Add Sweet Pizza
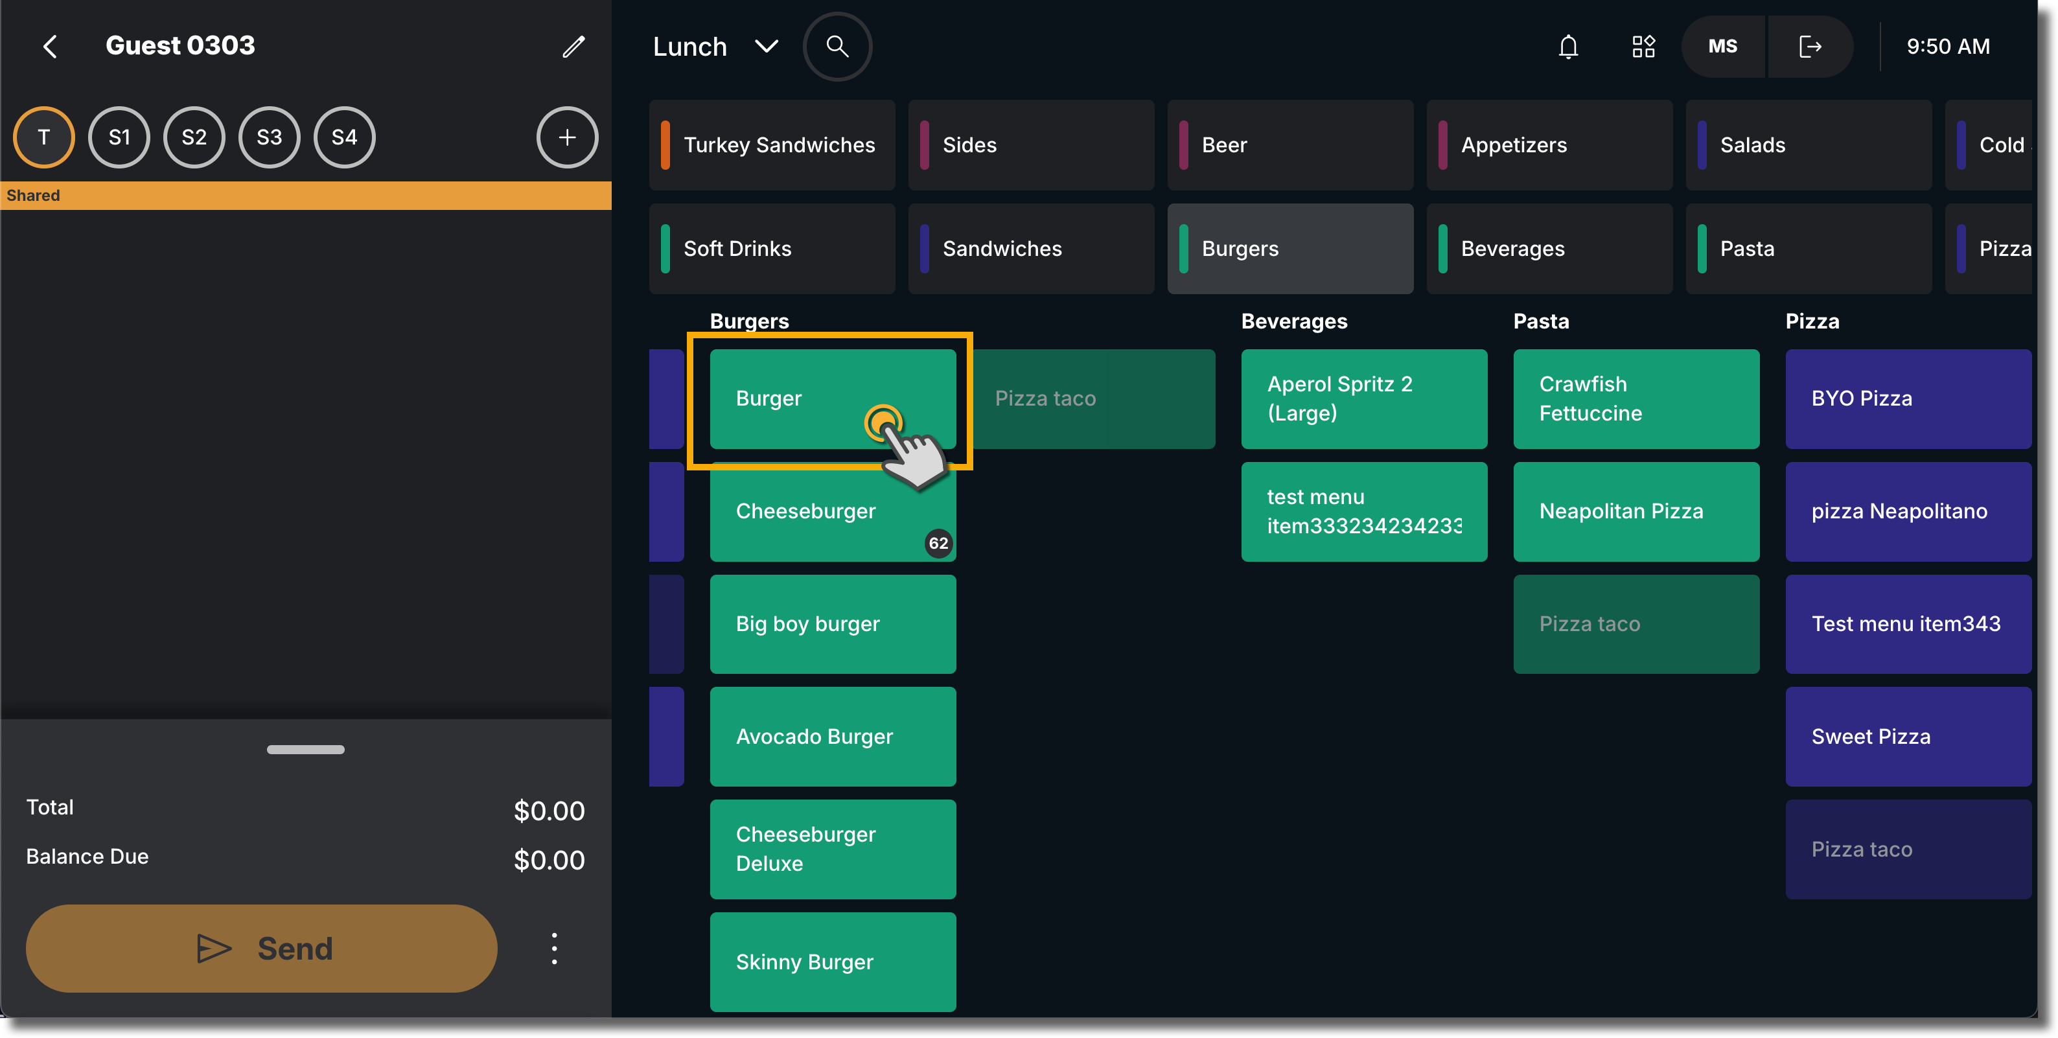The image size is (2058, 1038). [x=1908, y=737]
